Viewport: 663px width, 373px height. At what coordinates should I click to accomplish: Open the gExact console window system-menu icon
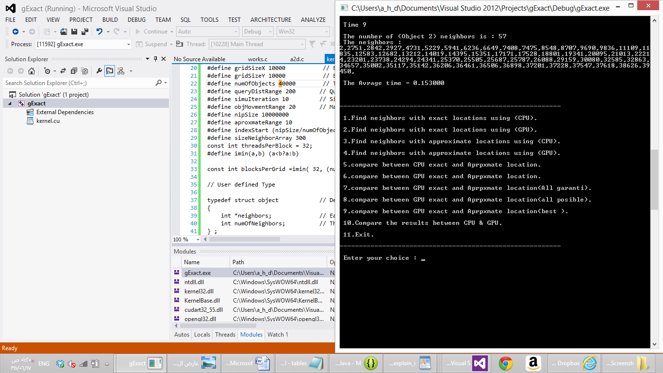click(344, 8)
